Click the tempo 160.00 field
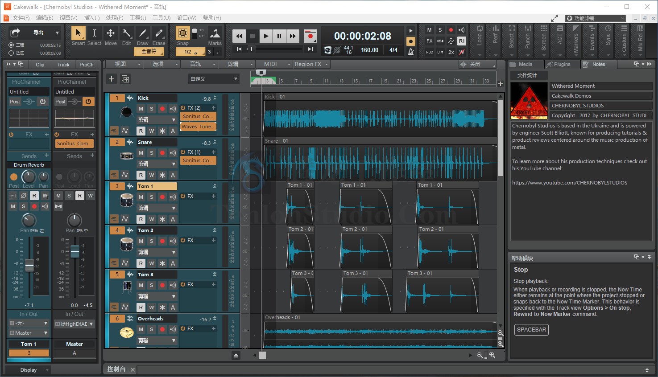The width and height of the screenshot is (658, 377). (x=369, y=50)
